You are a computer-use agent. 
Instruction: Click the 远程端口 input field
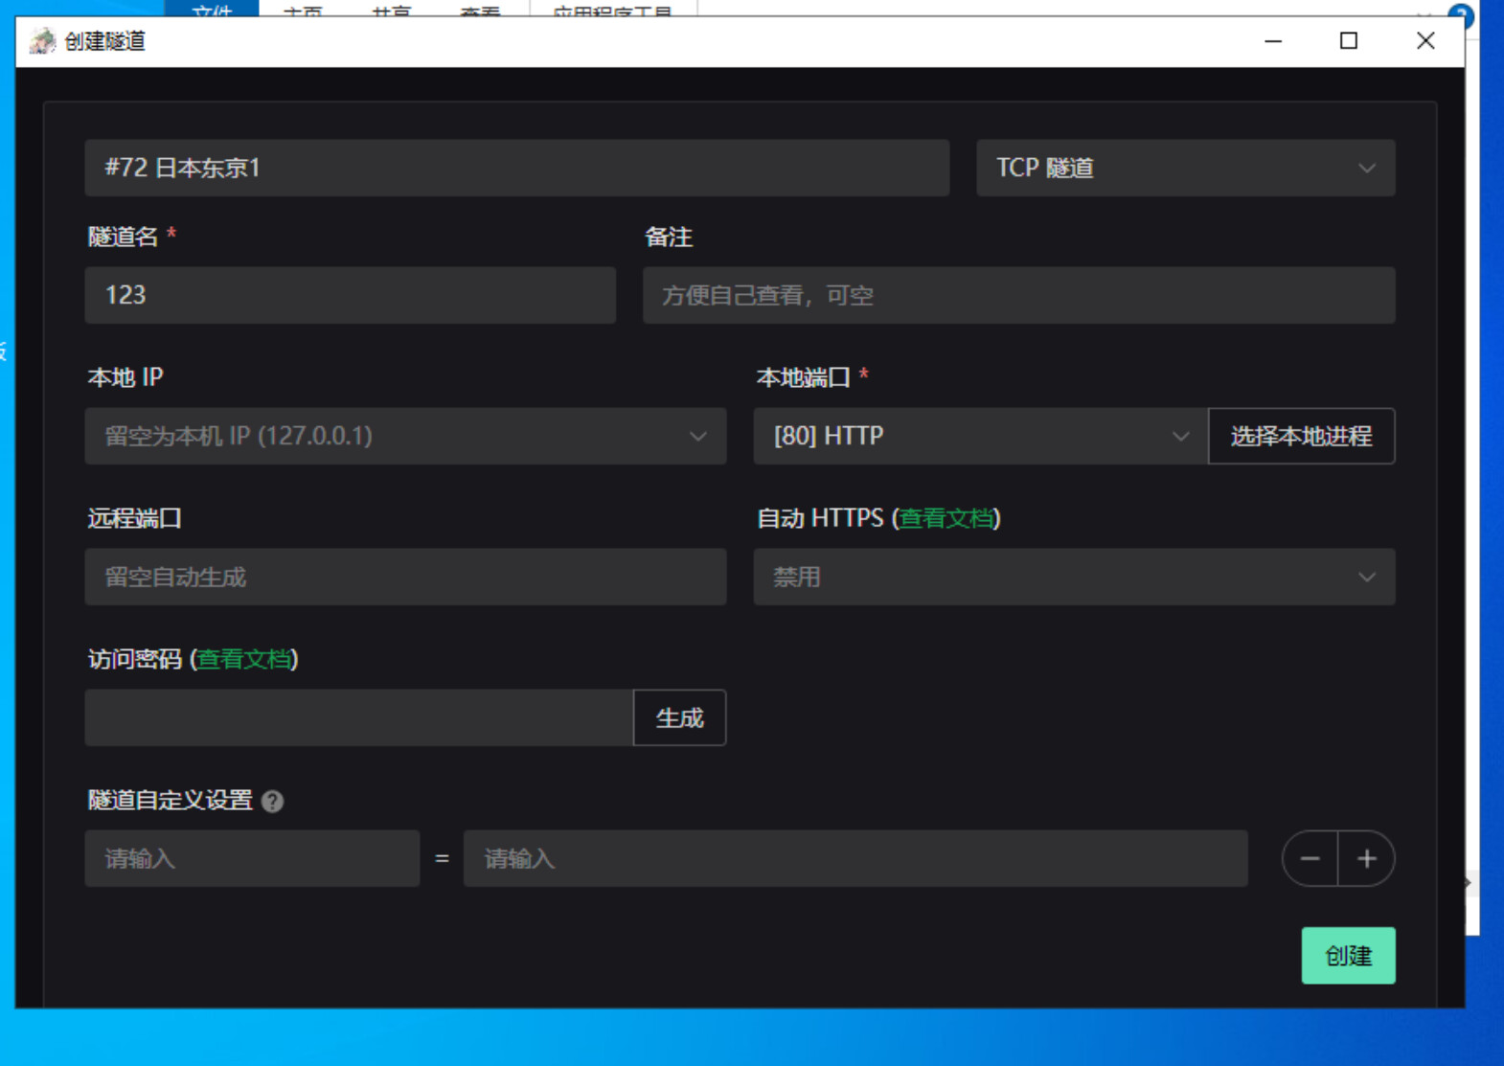click(x=404, y=578)
